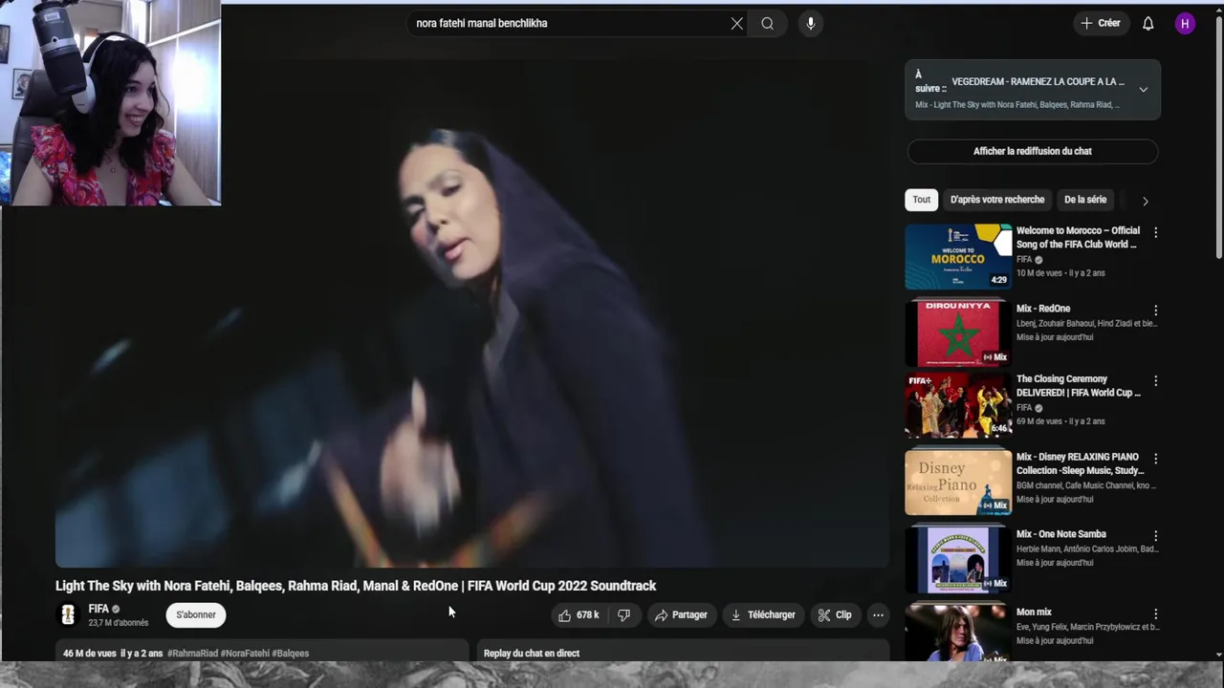Expand the À suivre playlist panel

[x=1143, y=89]
